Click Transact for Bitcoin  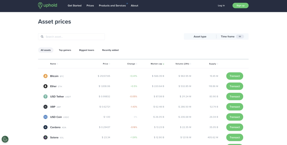pos(235,76)
